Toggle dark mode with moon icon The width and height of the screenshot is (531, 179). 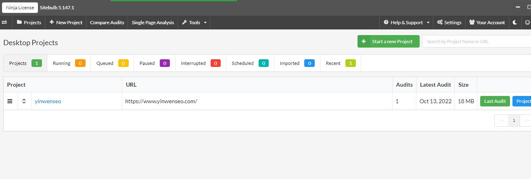(x=515, y=23)
